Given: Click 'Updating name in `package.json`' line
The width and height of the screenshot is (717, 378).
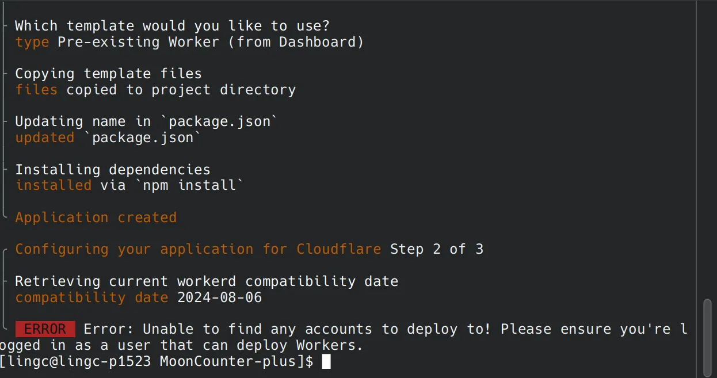Looking at the screenshot, I should point(146,121).
